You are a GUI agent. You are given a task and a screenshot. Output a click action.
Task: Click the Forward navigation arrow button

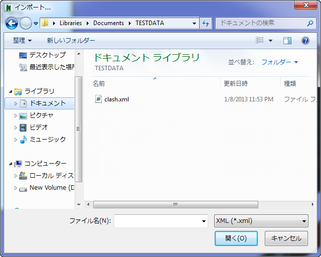tap(26, 23)
